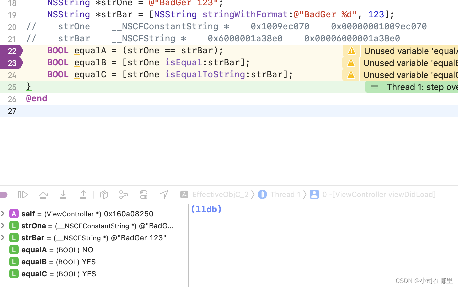Screen dimensions: 458x287
Task: Expand the self variable disclosure arrow
Action: pyautogui.click(x=3, y=214)
